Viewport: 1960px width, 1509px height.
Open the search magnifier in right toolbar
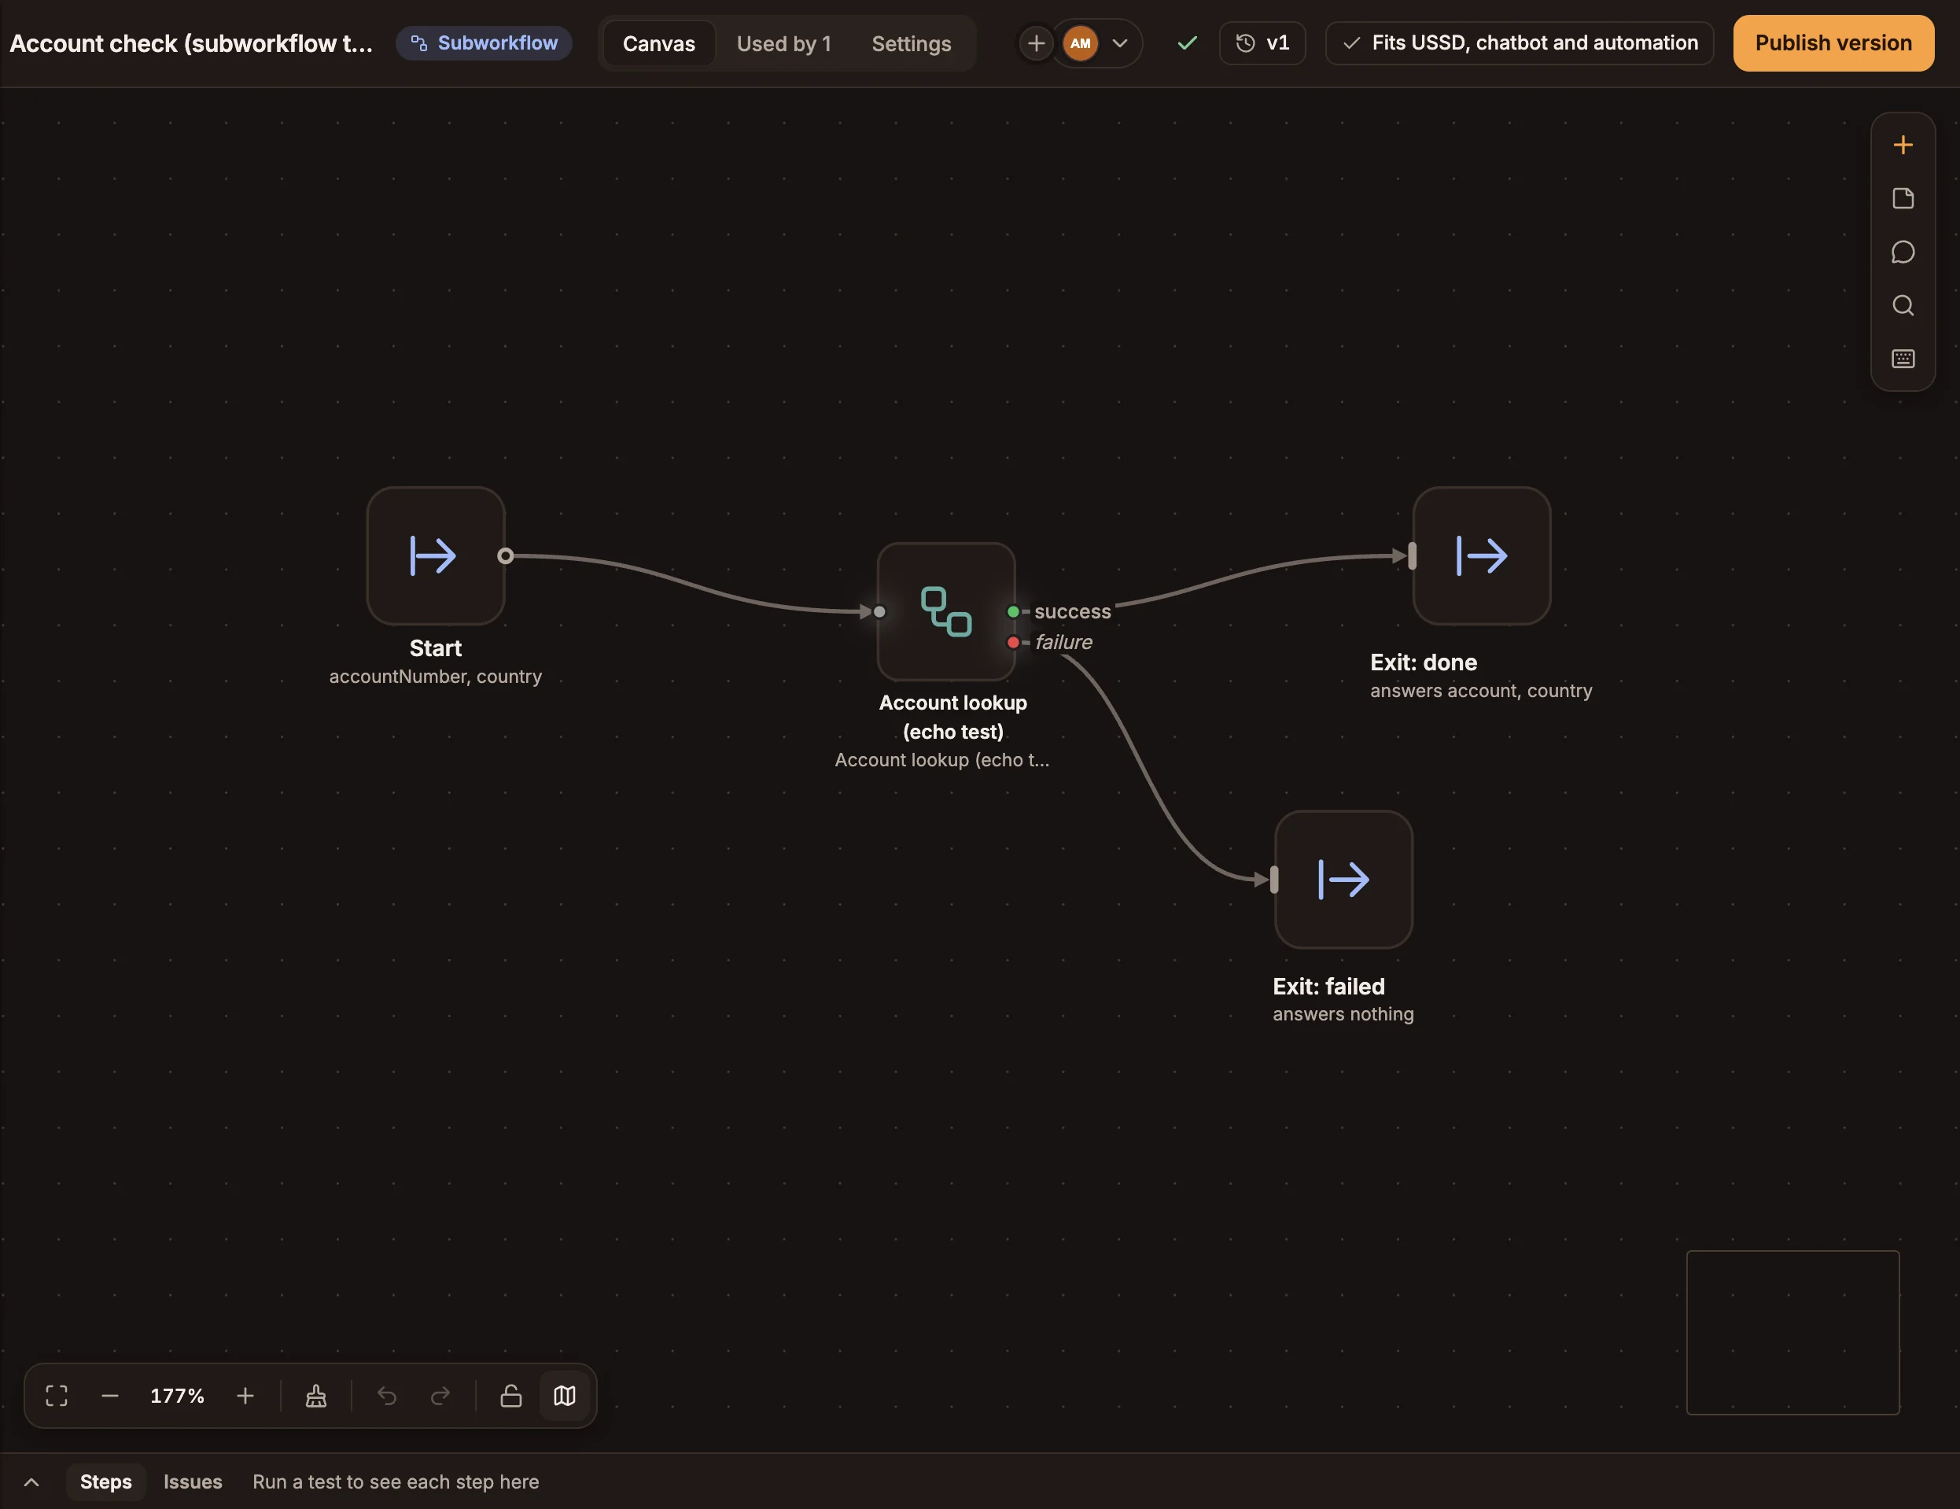pos(1903,305)
